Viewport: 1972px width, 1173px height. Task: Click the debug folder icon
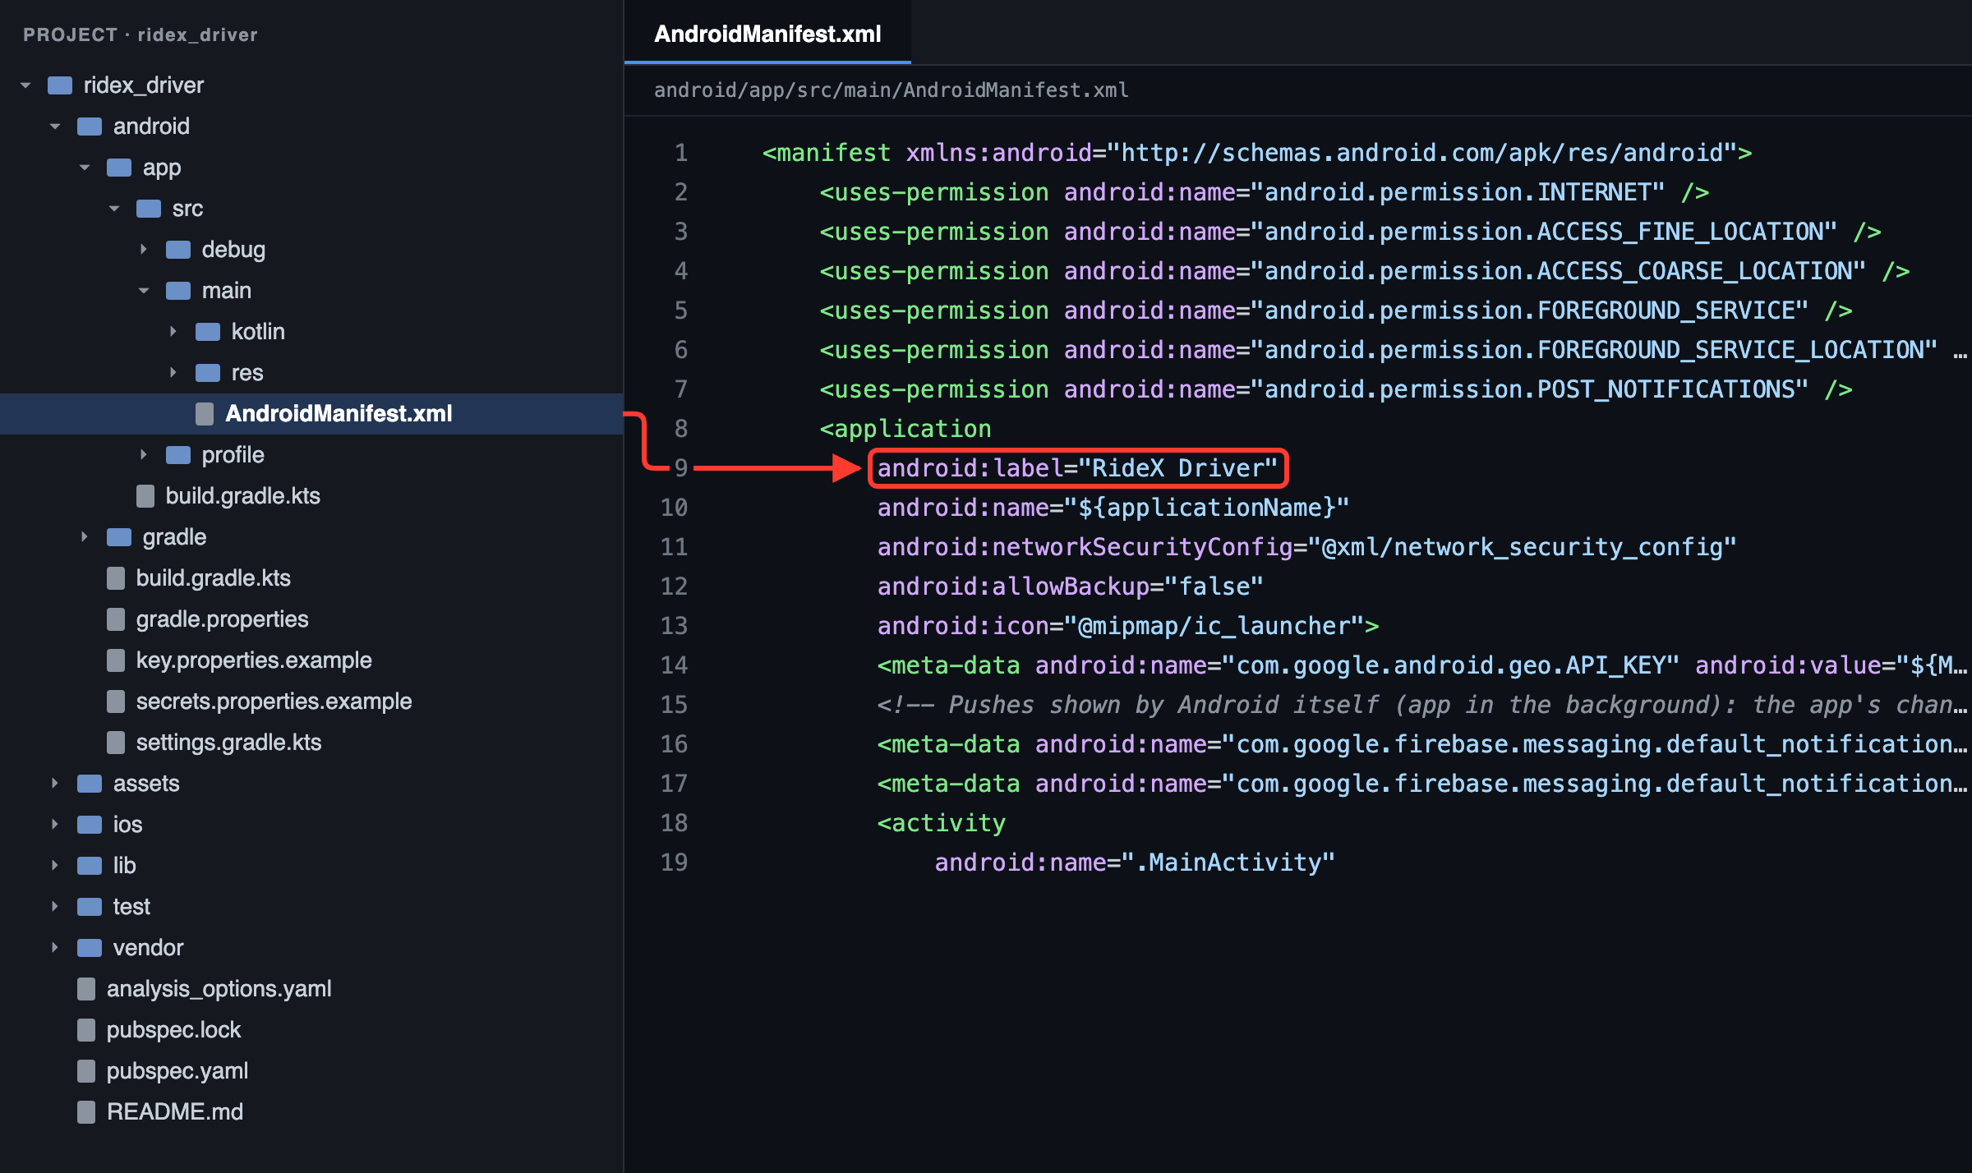[x=178, y=250]
